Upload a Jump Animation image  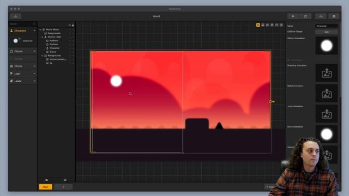327,114
